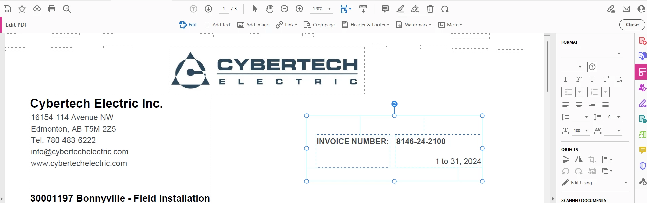Image resolution: width=647 pixels, height=203 pixels.
Task: Close the Edit PDF toolbar
Action: [632, 25]
